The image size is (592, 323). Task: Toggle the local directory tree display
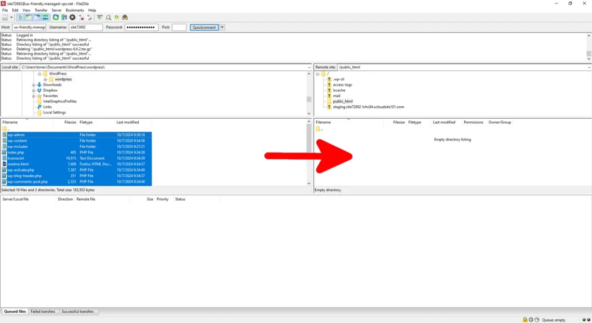(x=29, y=18)
